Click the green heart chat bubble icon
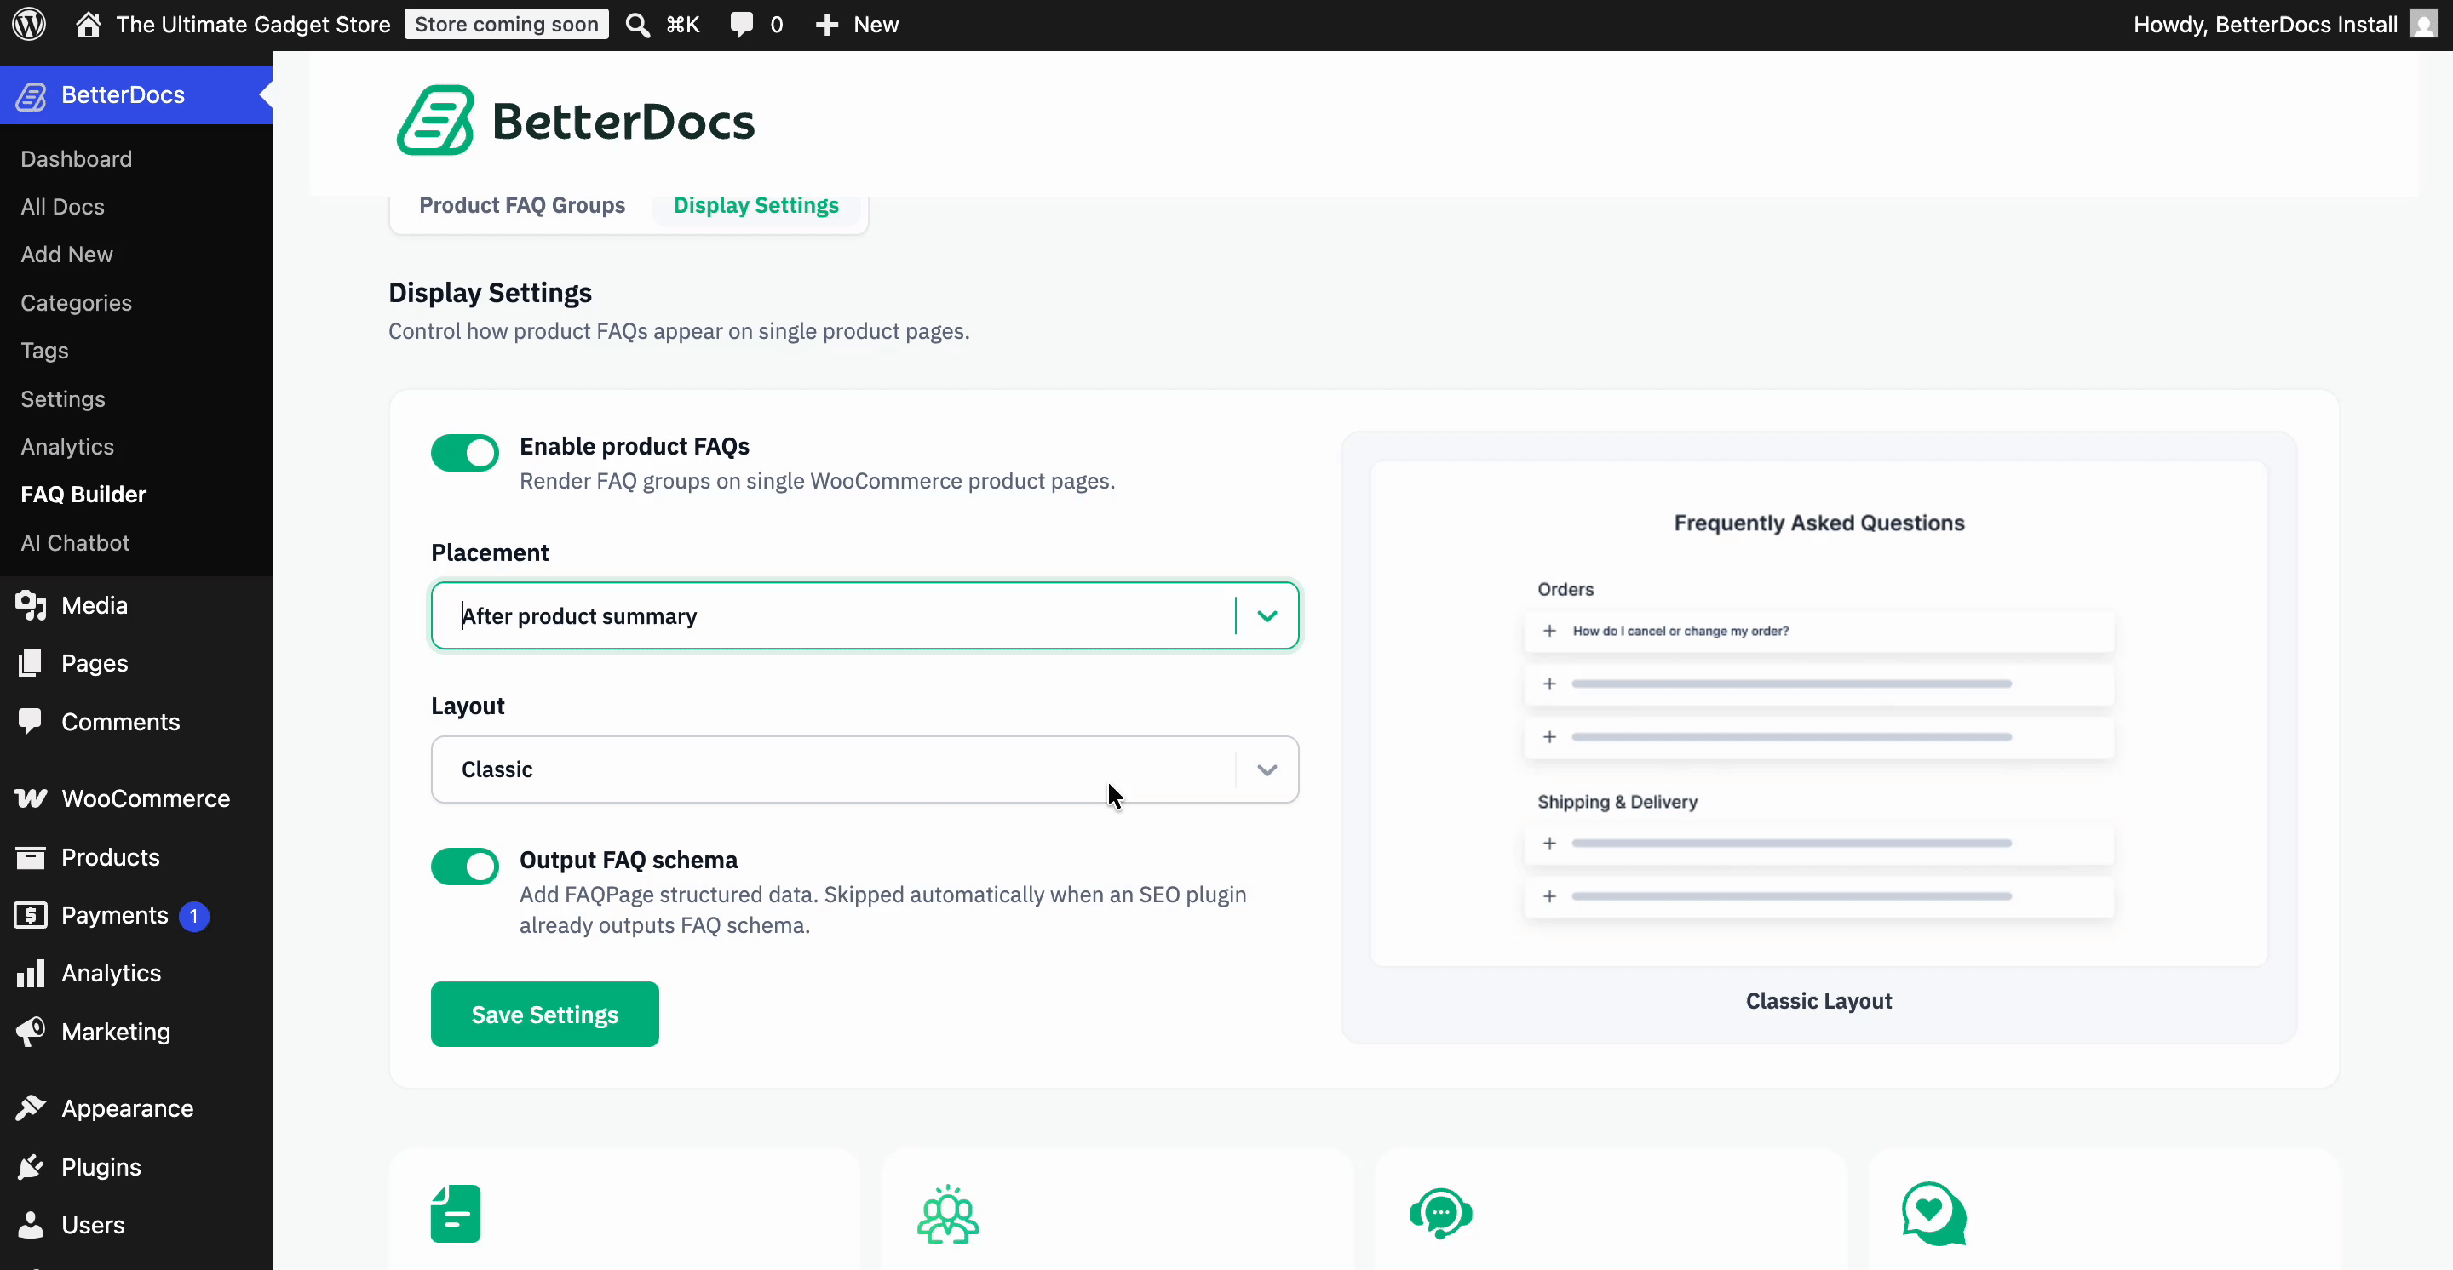 [x=1934, y=1214]
